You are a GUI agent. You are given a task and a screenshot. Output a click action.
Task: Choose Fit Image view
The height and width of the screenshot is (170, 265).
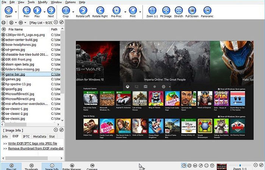coord(166,11)
